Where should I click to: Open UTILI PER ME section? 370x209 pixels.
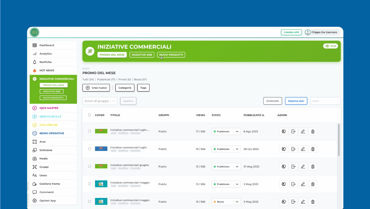point(53,125)
